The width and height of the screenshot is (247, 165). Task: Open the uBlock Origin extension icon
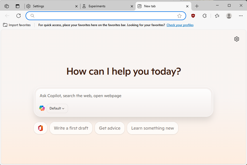click(x=193, y=16)
